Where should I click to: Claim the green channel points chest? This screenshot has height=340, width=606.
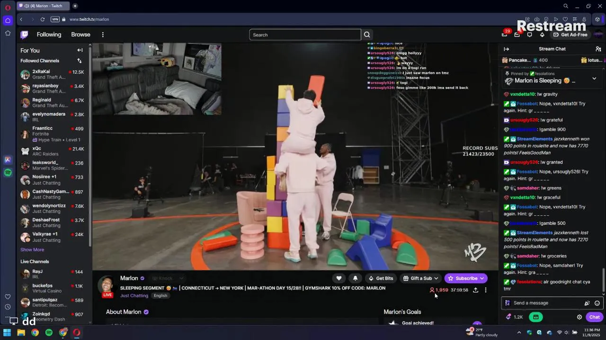pos(535,317)
